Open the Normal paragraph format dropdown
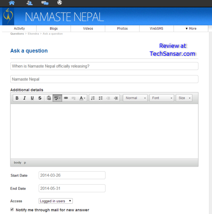This screenshot has height=214, width=212. pyautogui.click(x=135, y=98)
